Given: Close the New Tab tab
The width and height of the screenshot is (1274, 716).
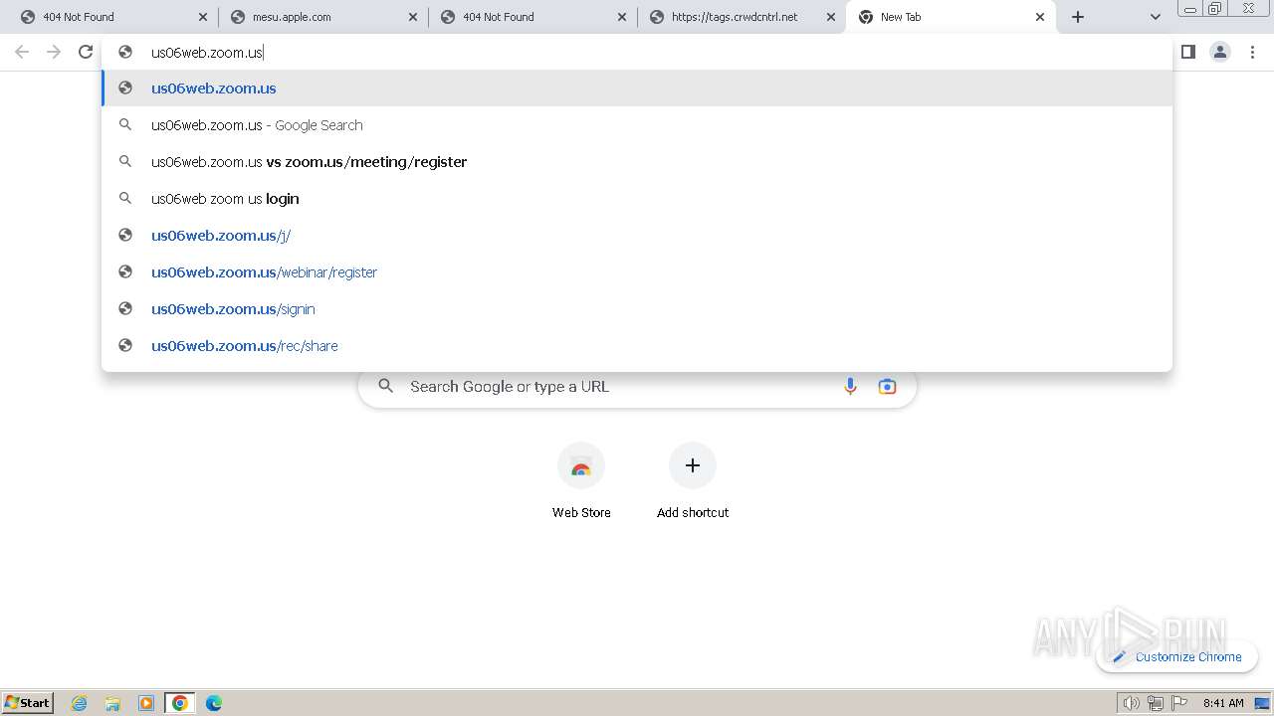Looking at the screenshot, I should coord(1040,17).
